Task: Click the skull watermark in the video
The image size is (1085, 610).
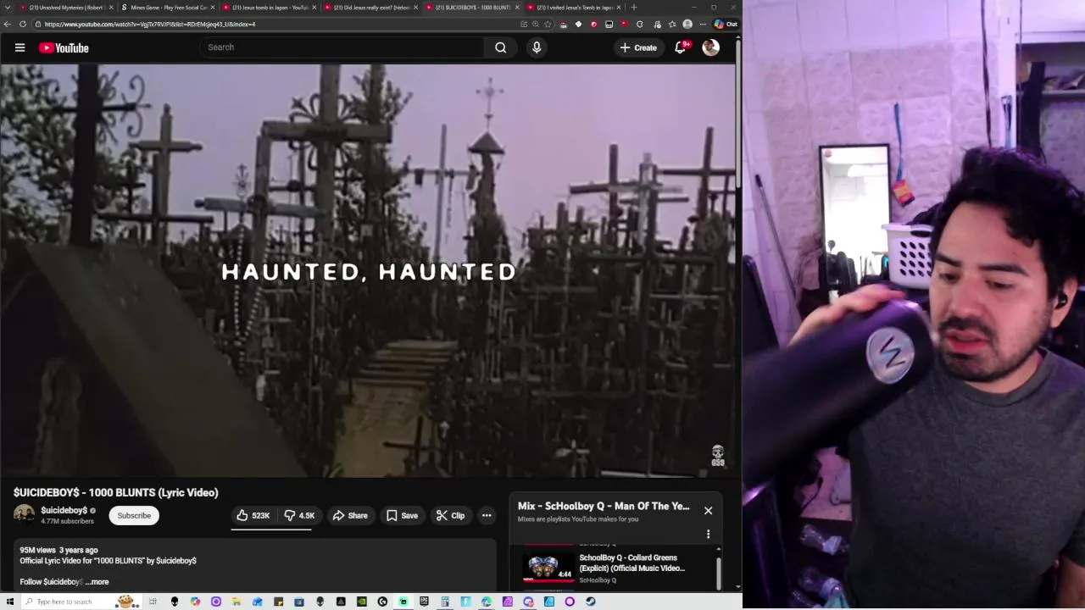Action: click(x=718, y=456)
